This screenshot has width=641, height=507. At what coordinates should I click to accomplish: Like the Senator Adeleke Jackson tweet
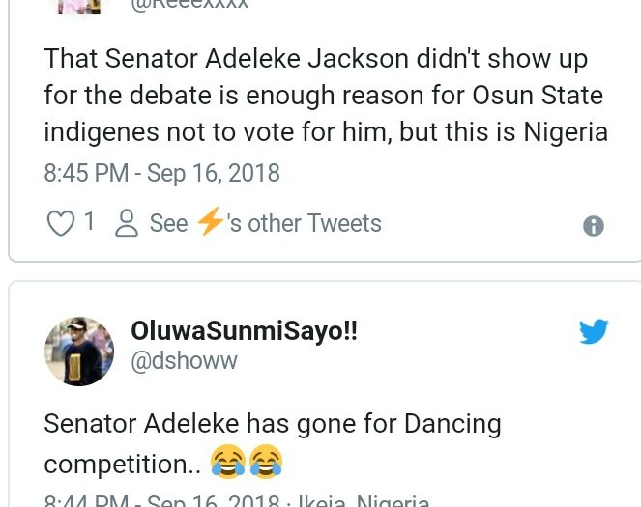61,224
